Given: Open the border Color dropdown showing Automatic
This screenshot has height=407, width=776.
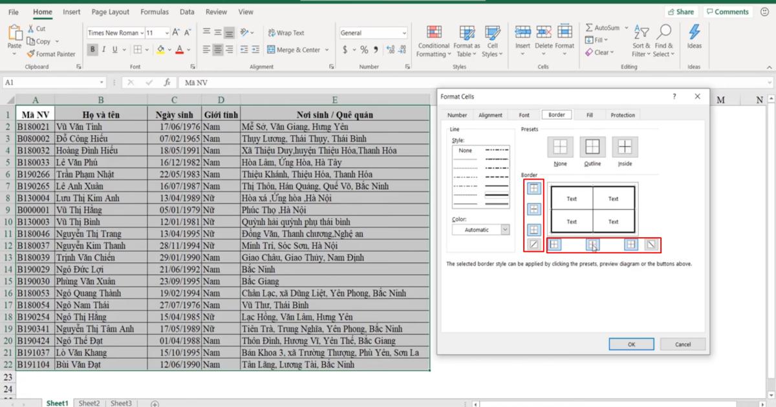Looking at the screenshot, I should (480, 229).
